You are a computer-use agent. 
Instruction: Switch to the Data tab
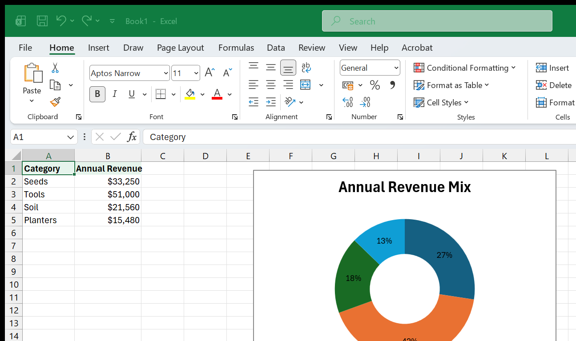pos(276,48)
